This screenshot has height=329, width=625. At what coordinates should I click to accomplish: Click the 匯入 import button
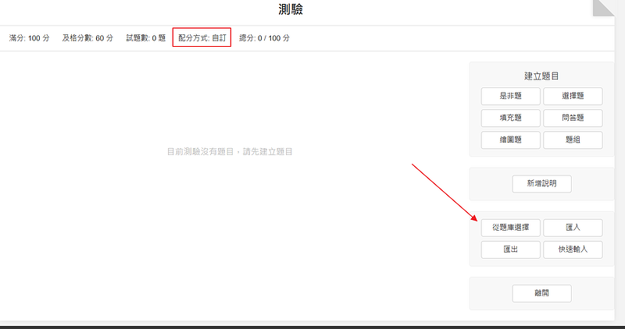point(573,228)
